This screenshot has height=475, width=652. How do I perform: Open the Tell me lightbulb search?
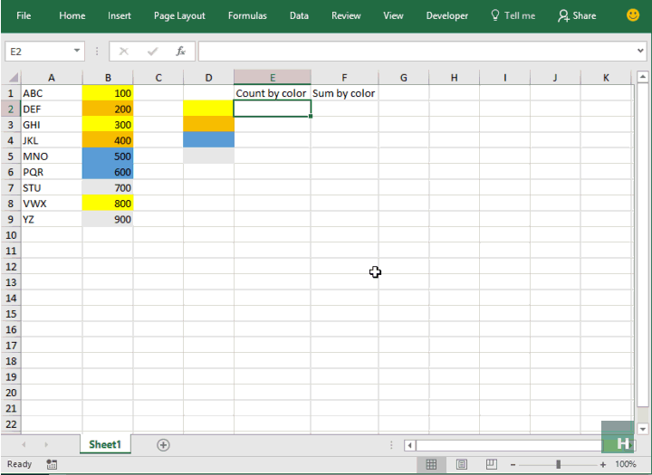[x=513, y=15]
